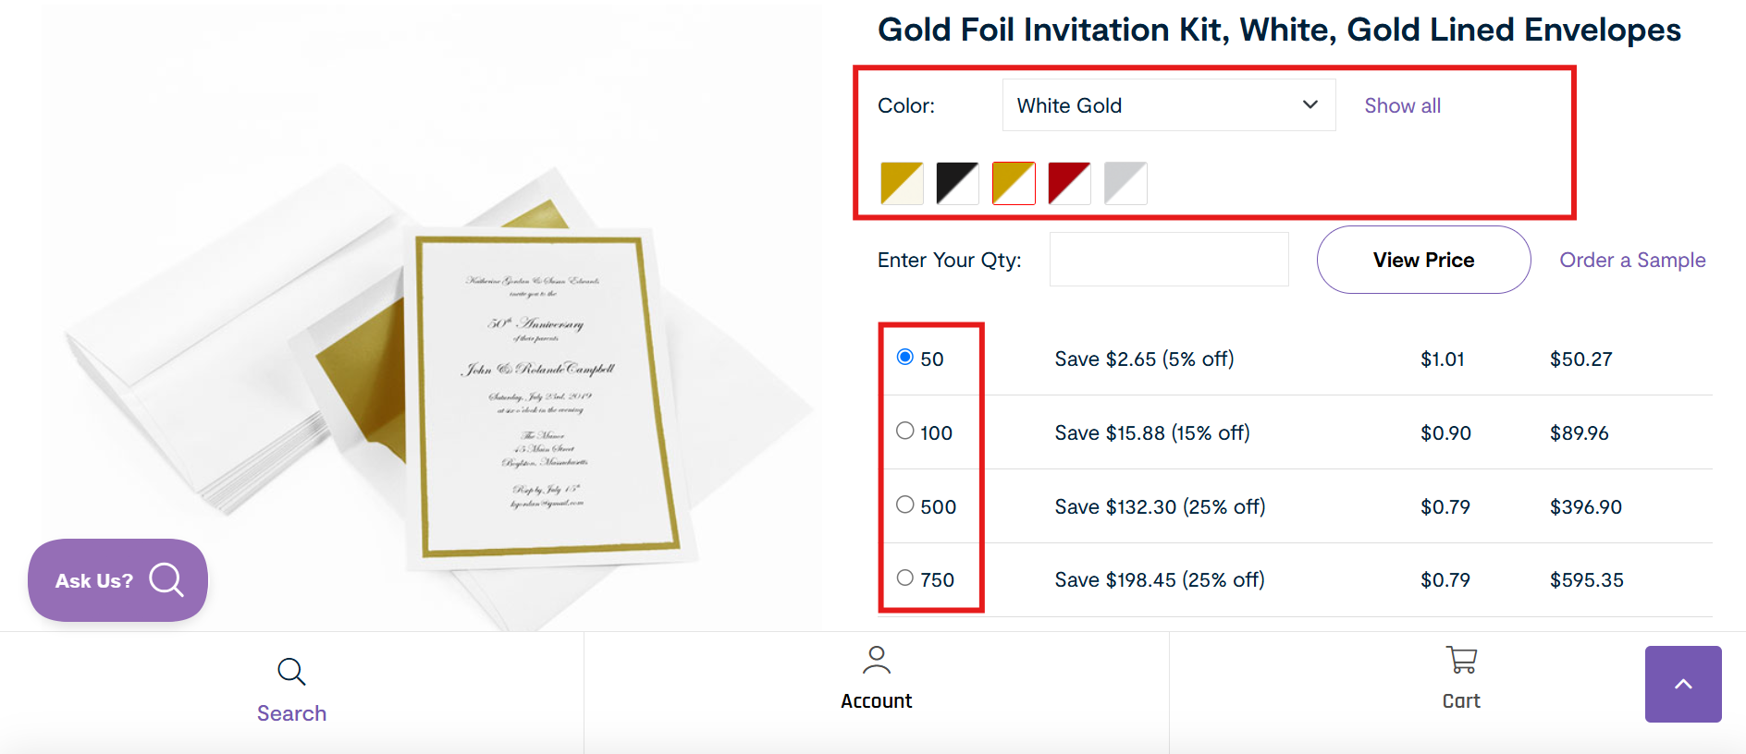
Task: Pick the silver gray color swatch
Action: [x=1125, y=183]
